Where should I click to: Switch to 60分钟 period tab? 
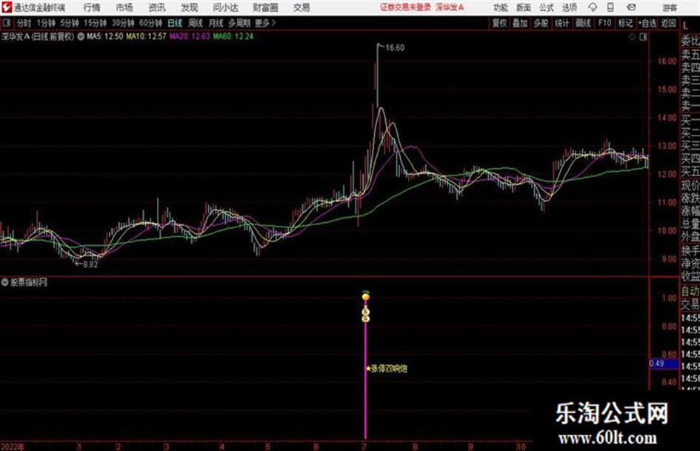point(151,23)
